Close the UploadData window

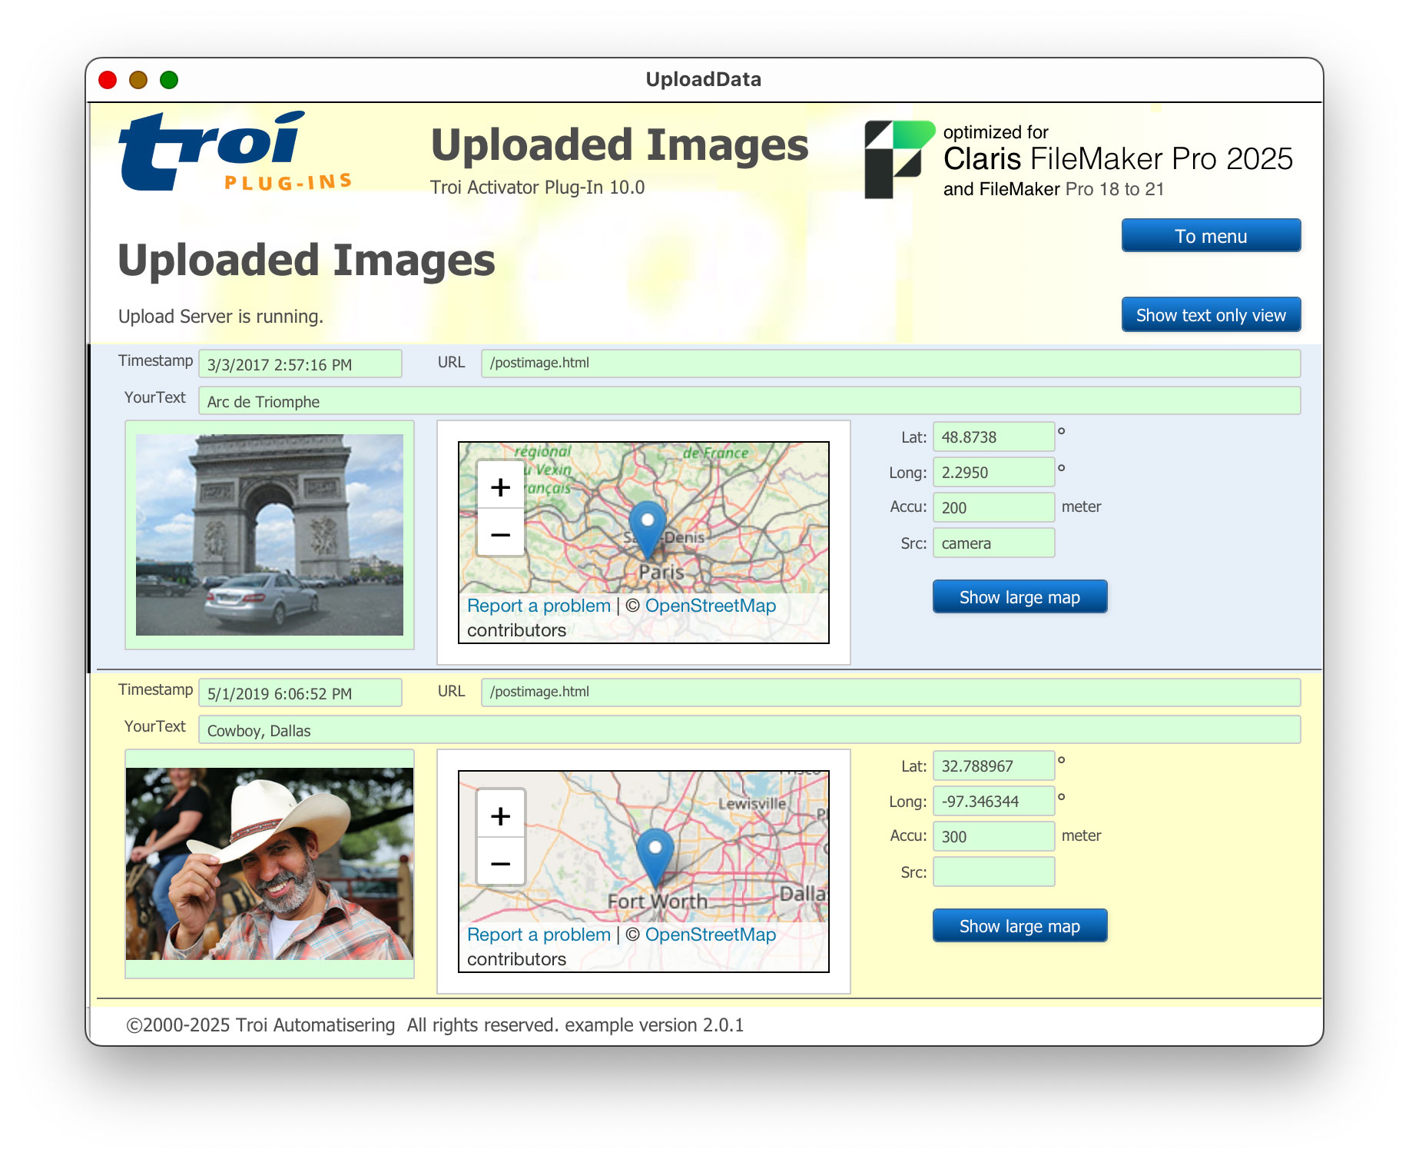tap(108, 80)
